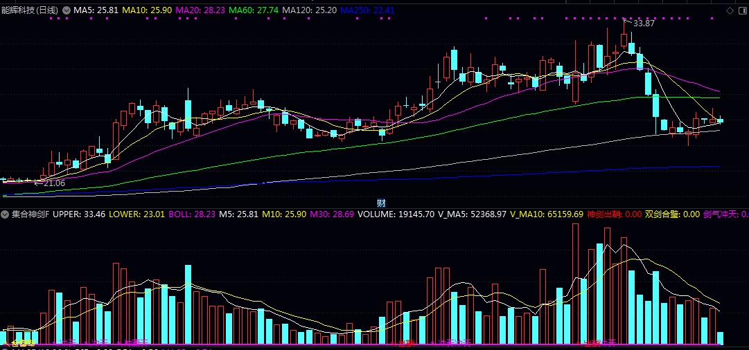Open the dropdown icon before 集合神剑F
This screenshot has width=749, height=350.
pos(6,214)
